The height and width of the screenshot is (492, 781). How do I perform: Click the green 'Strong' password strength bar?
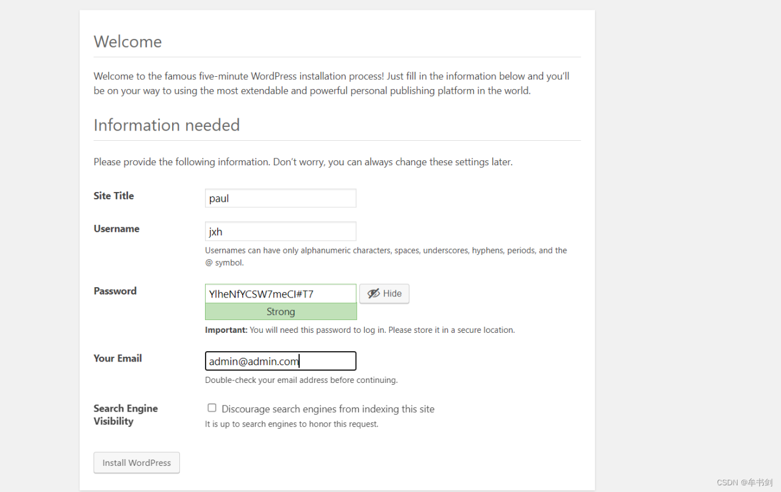pos(280,312)
